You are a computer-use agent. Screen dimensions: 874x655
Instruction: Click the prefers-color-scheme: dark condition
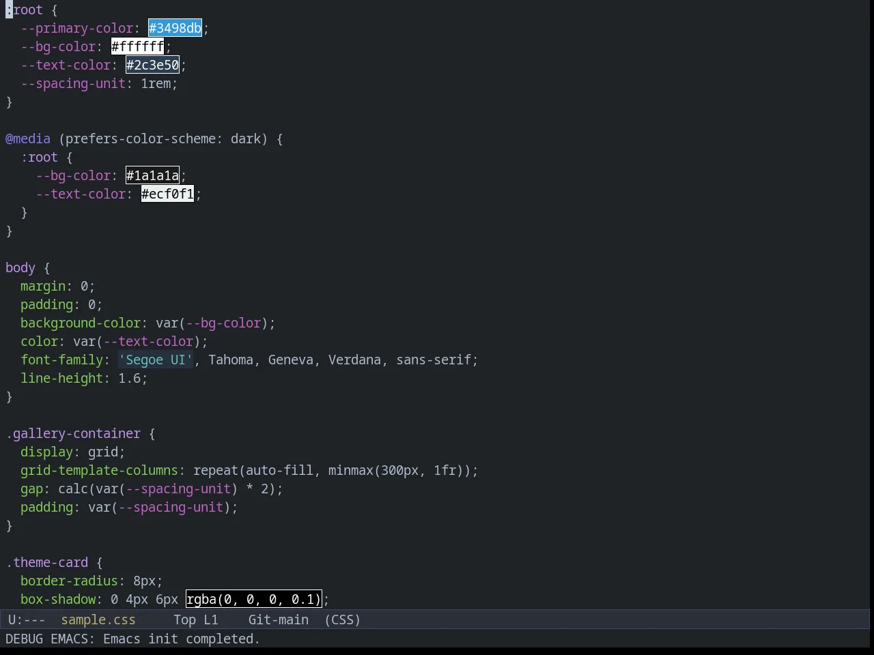(x=163, y=139)
